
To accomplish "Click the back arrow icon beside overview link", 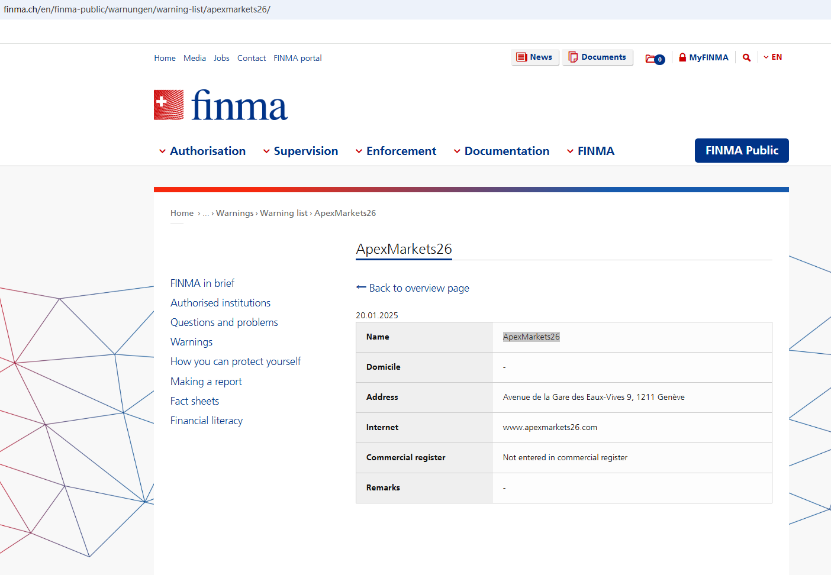I will tap(361, 287).
